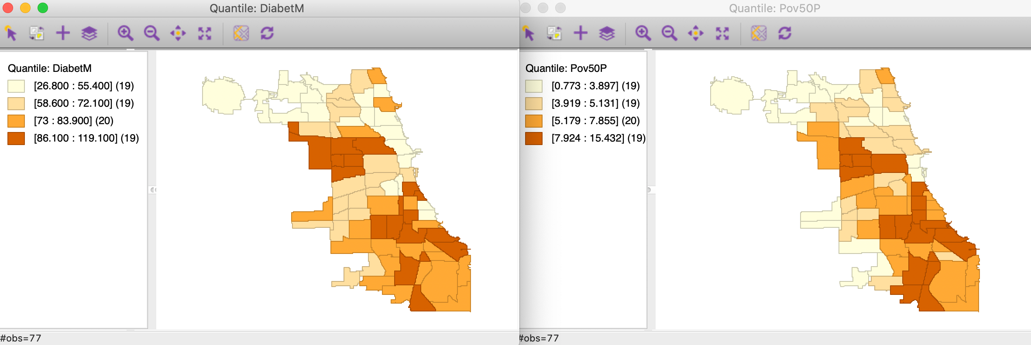Viewport: 1031px width, 345px height.
Task: Click Refresh icon in DiabetM window
Action: pyautogui.click(x=267, y=33)
